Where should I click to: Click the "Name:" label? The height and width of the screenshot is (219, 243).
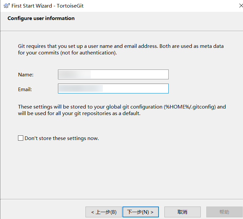(26, 75)
